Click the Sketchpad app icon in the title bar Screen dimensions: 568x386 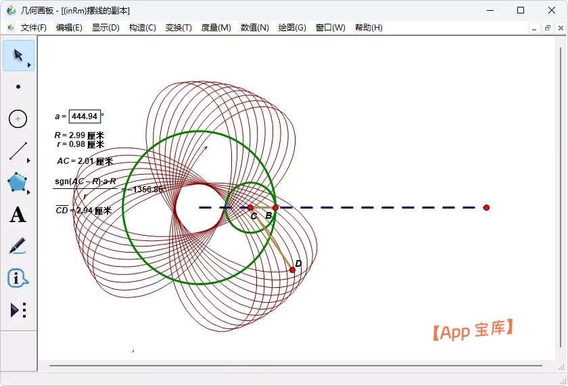[11, 11]
